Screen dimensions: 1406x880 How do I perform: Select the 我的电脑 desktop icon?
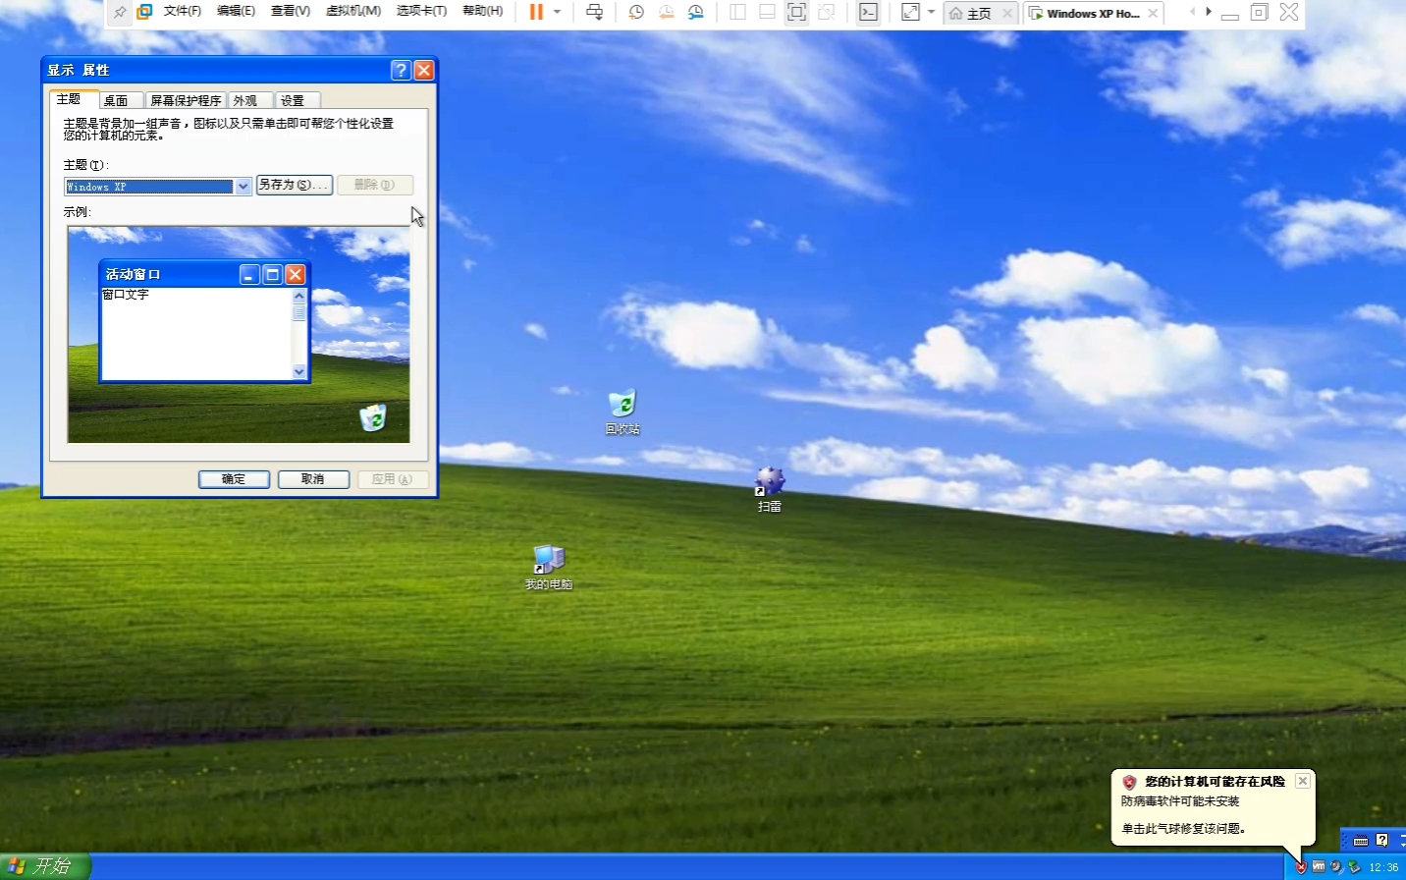coord(549,568)
